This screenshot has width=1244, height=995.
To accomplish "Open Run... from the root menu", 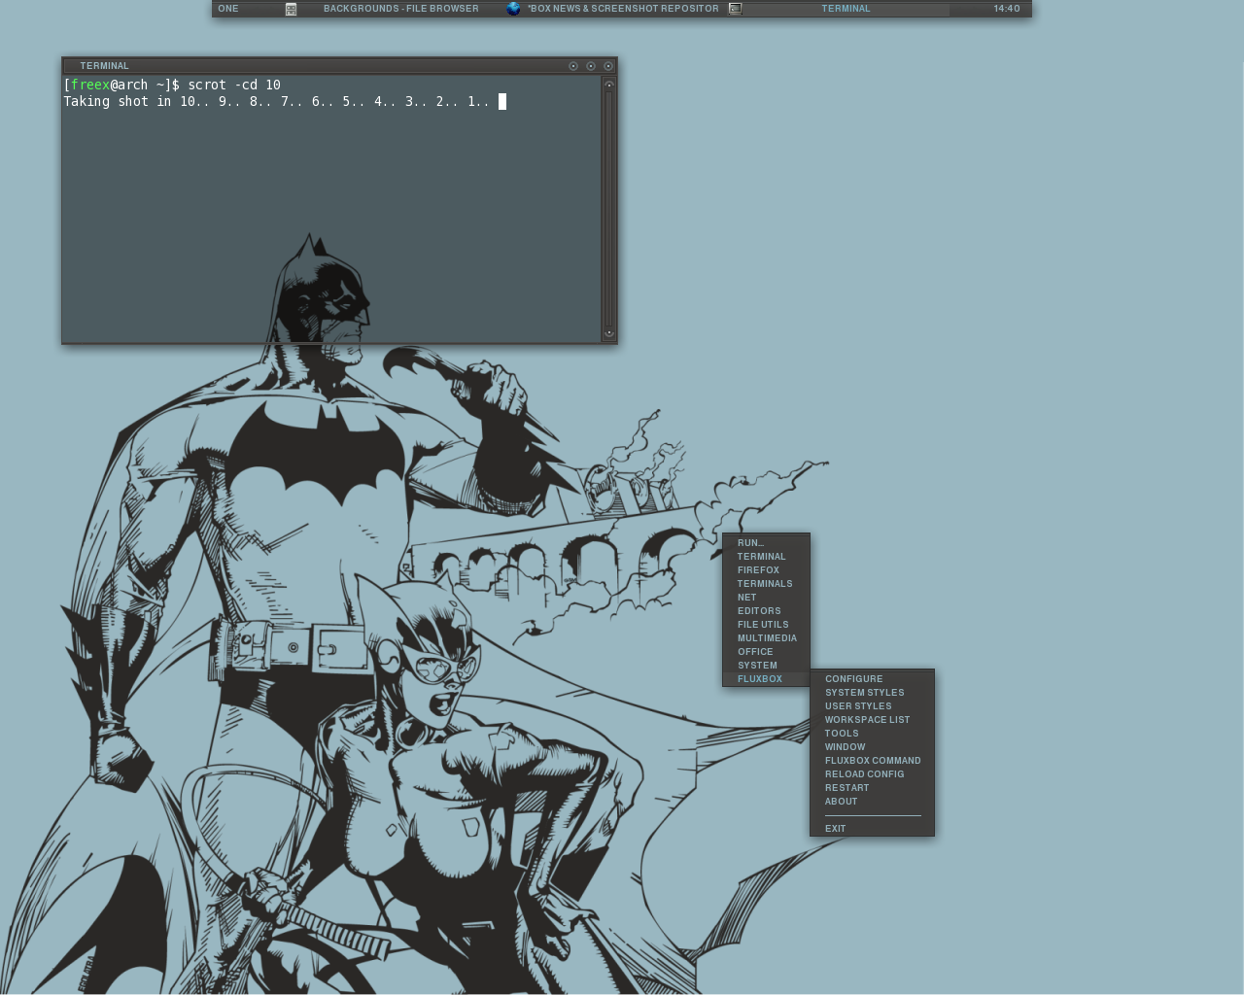I will tap(766, 543).
